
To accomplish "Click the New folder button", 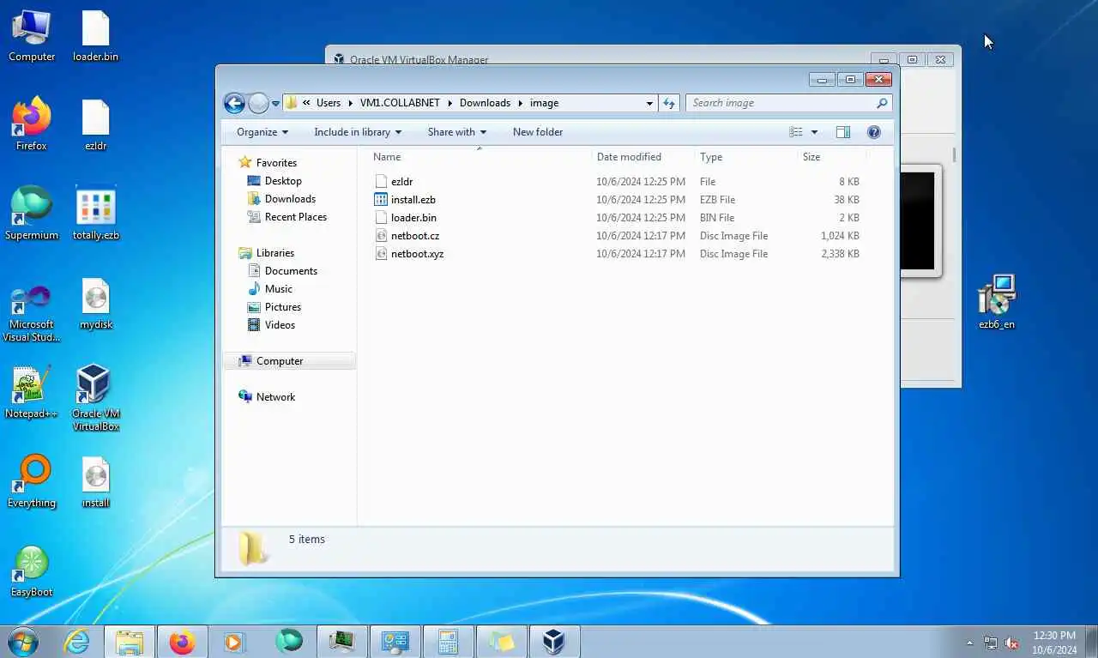I will point(538,132).
